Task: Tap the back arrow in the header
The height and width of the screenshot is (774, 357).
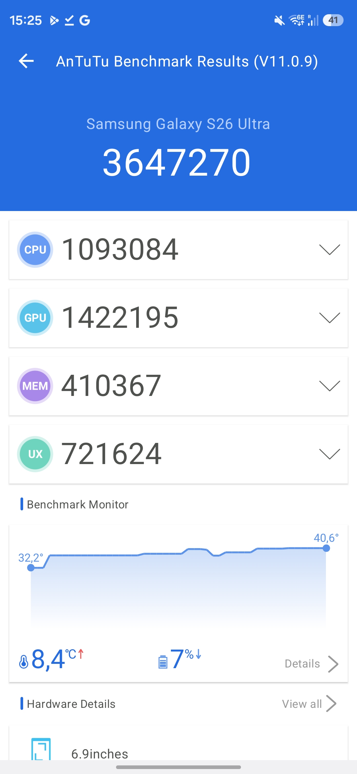Action: click(x=26, y=61)
